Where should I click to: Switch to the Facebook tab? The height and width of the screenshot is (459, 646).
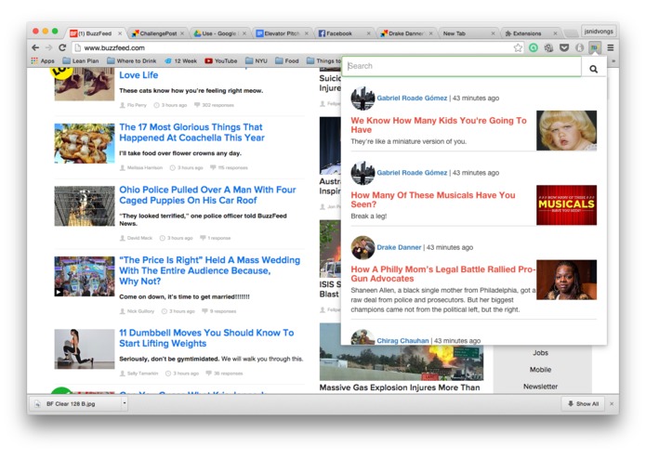[x=345, y=33]
